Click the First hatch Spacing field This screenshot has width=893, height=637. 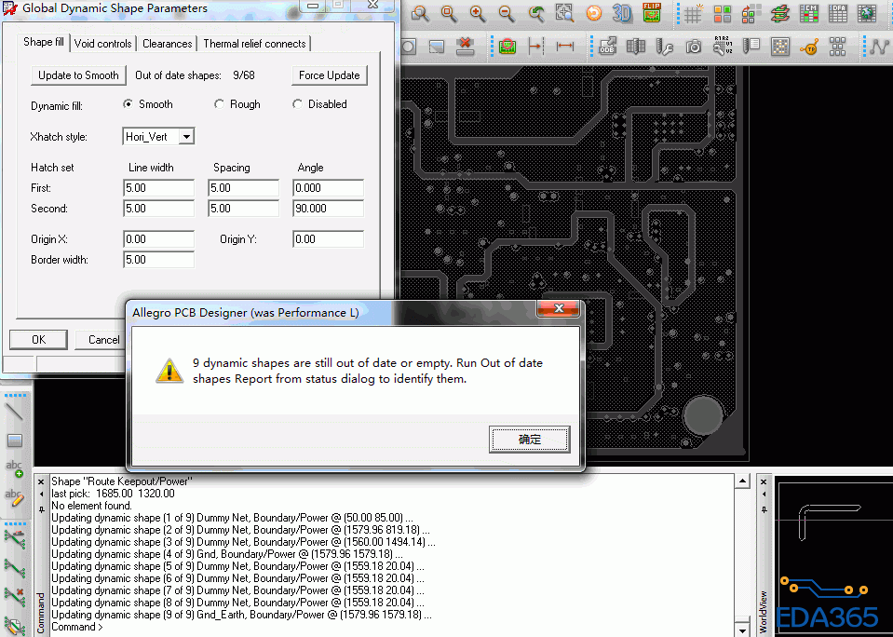click(244, 188)
